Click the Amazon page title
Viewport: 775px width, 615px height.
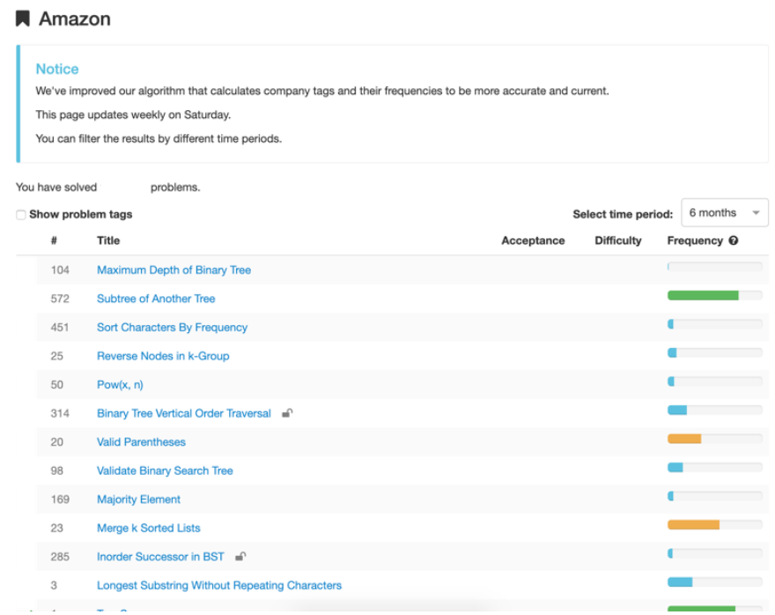[75, 19]
